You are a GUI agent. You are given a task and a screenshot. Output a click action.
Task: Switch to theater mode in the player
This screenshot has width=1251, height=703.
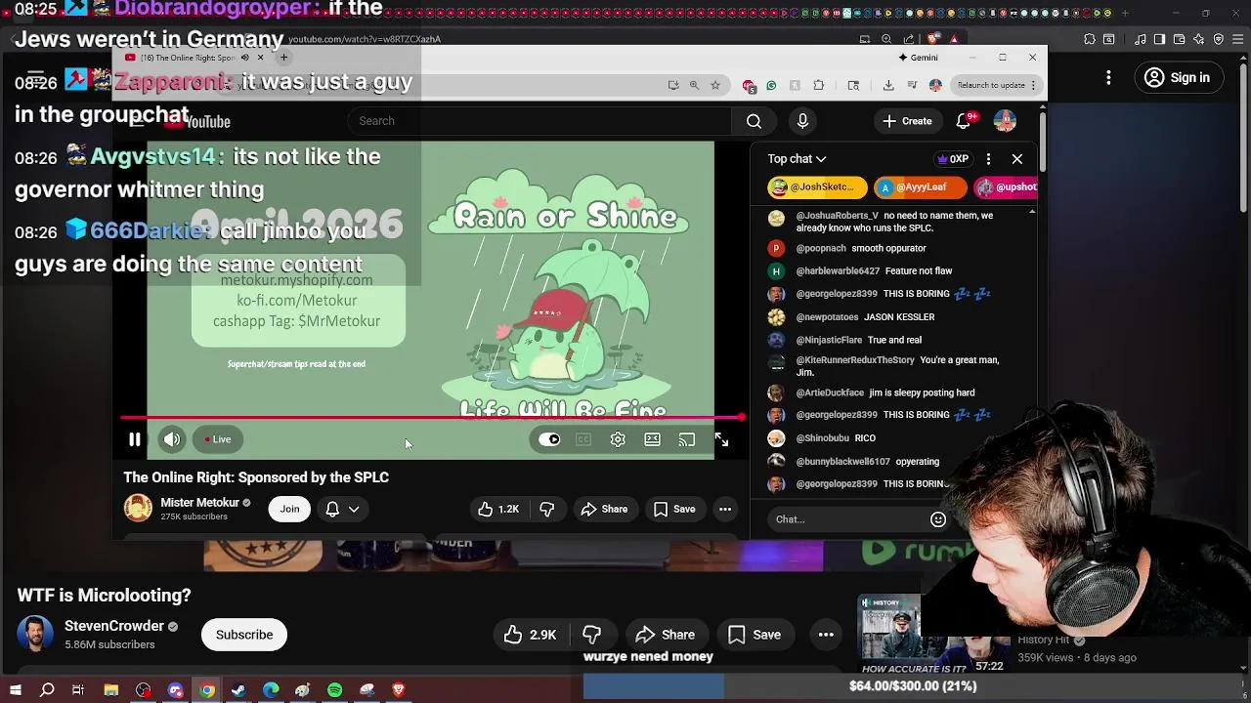(652, 439)
